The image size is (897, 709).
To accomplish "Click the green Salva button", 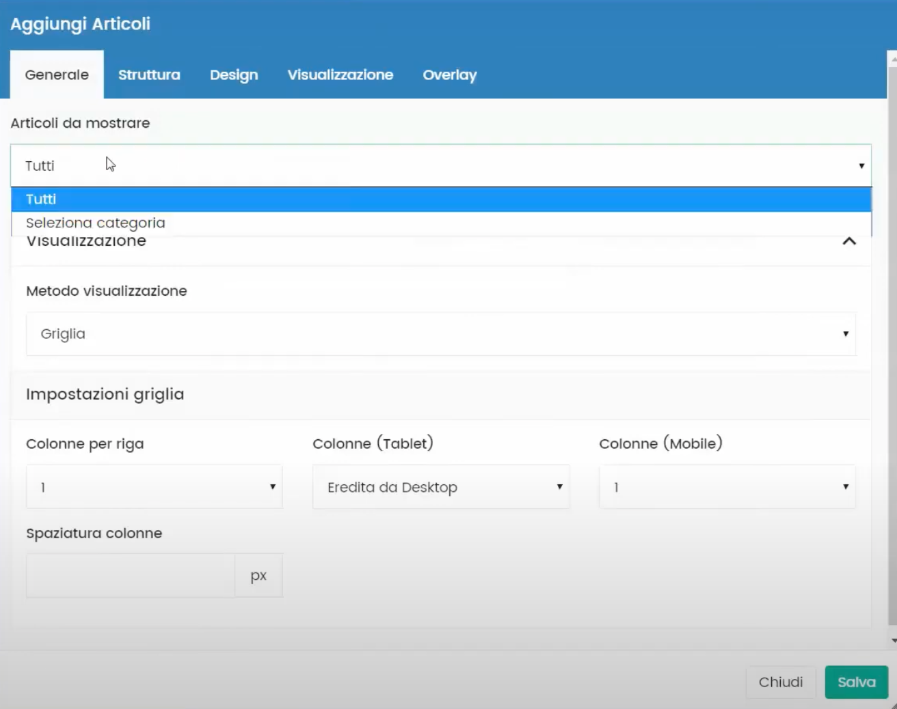I will (x=856, y=682).
